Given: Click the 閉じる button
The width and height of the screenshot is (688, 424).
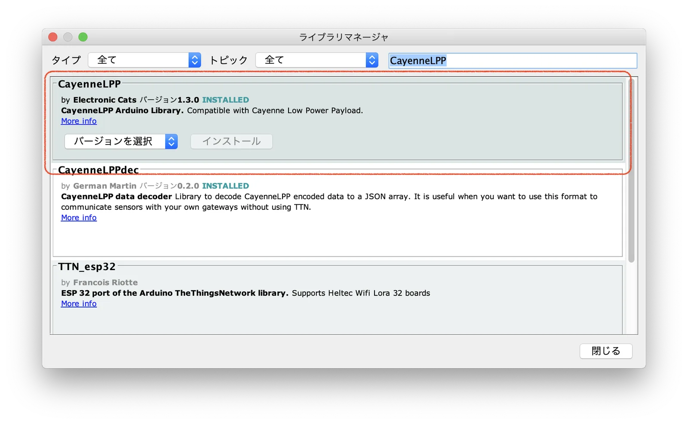Looking at the screenshot, I should [606, 351].
